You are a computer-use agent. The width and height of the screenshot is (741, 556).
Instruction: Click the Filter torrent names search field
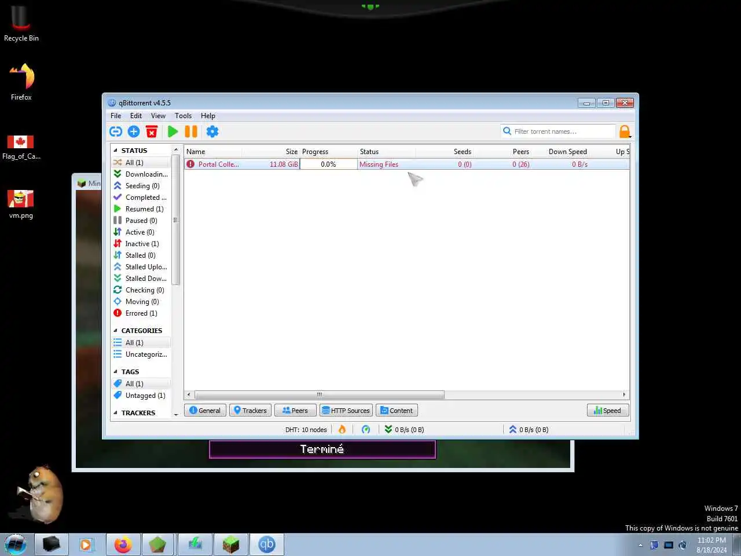(557, 131)
